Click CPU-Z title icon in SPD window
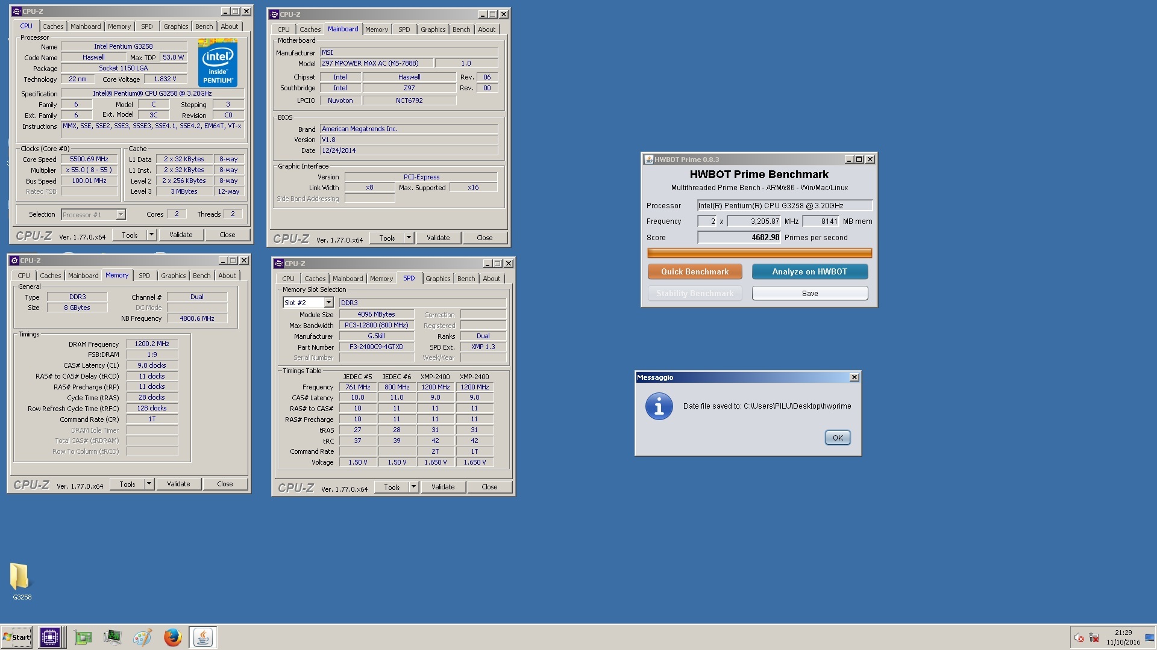The height and width of the screenshot is (650, 1157). pyautogui.click(x=279, y=264)
